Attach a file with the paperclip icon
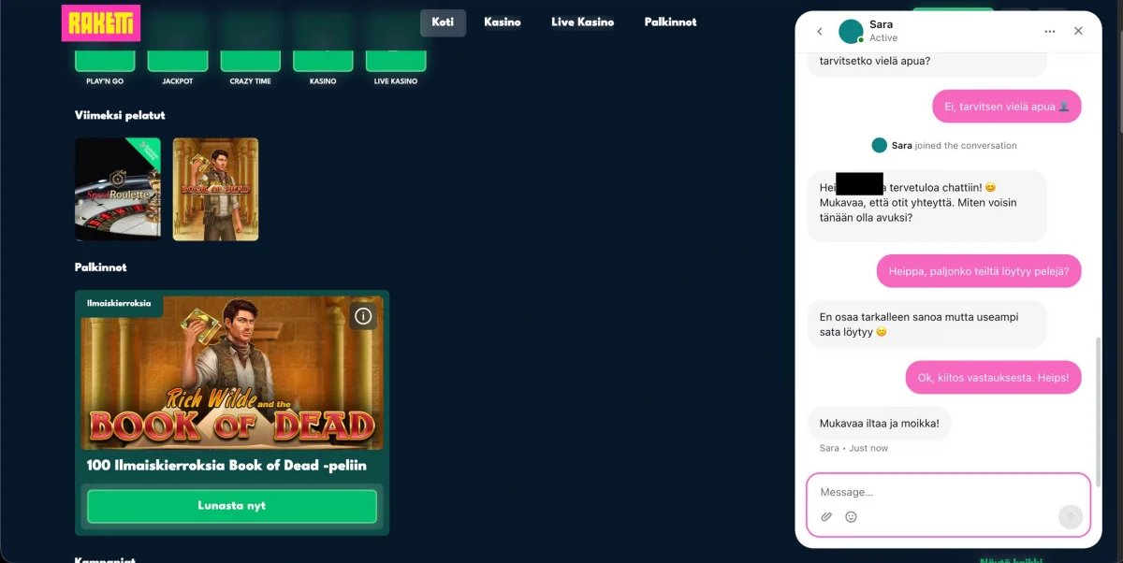 click(826, 516)
